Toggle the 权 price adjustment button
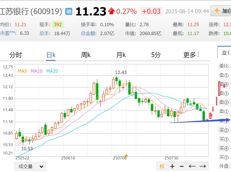This screenshot has width=231, height=172. click(x=162, y=167)
